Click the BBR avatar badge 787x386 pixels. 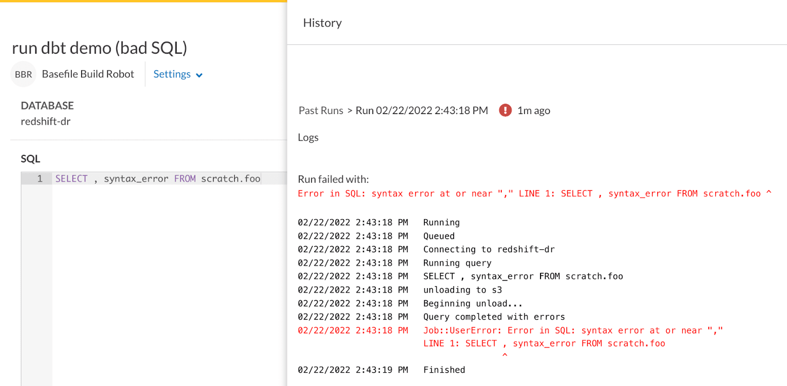coord(23,74)
